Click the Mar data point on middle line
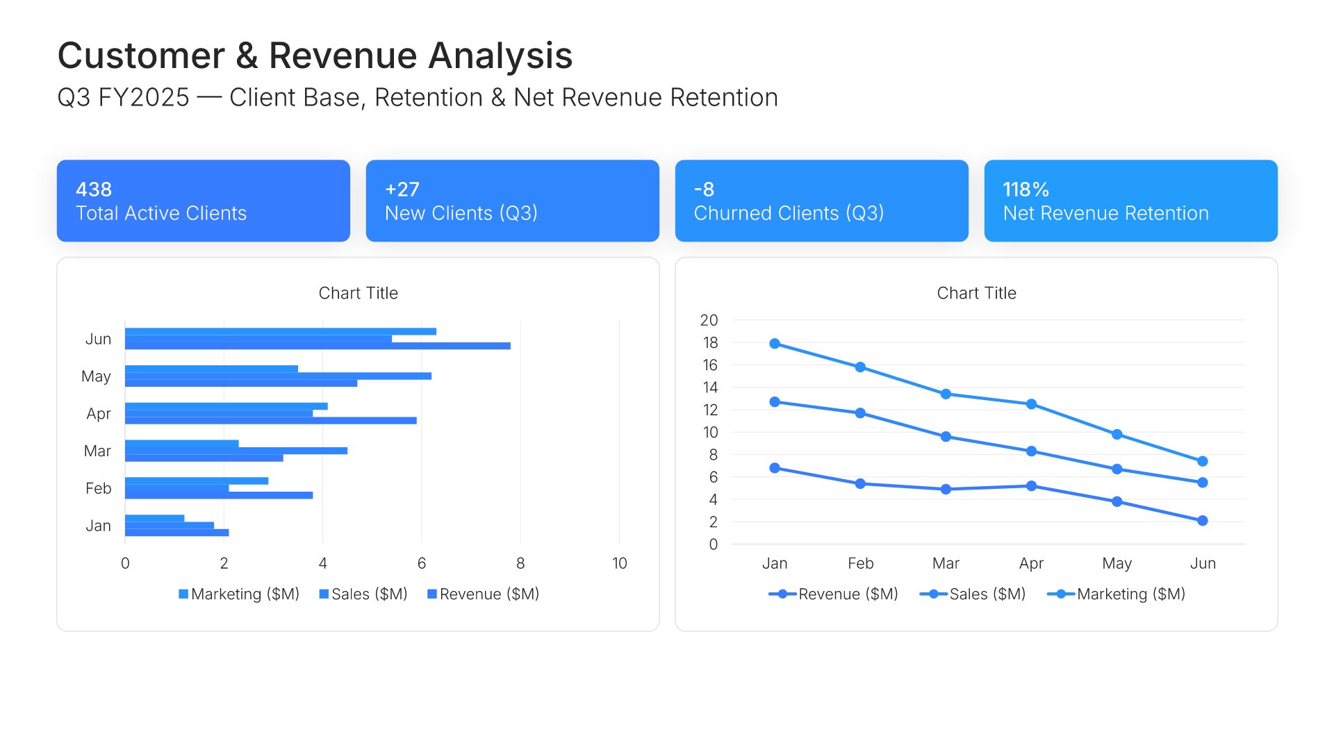 946,437
